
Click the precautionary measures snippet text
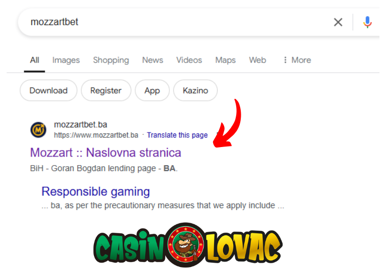click(x=163, y=205)
